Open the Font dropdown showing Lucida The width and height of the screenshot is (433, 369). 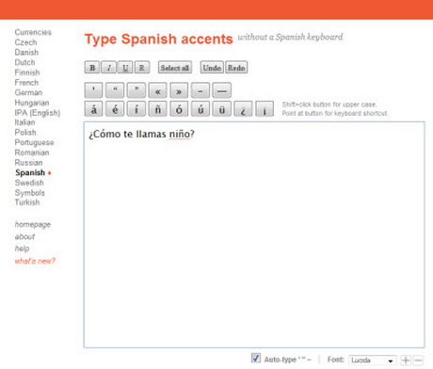(x=372, y=361)
